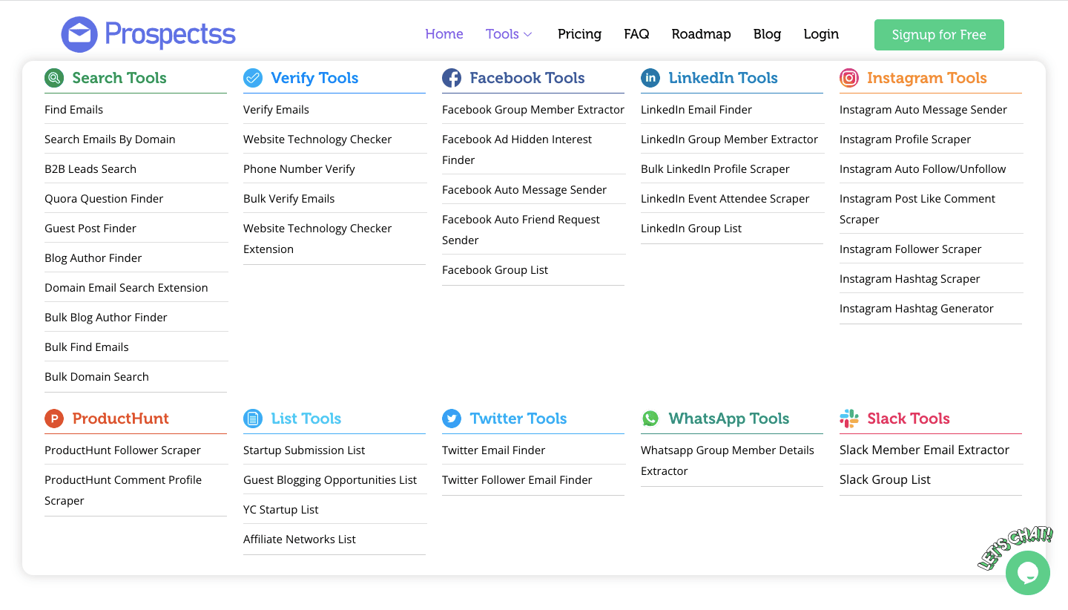Screen dimensions: 1068x610
Task: Open ProductHunt Comment Profile Scraper
Action: 123,491
